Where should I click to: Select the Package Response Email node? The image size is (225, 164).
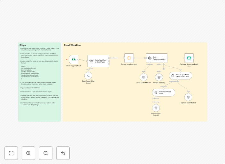click(x=189, y=58)
